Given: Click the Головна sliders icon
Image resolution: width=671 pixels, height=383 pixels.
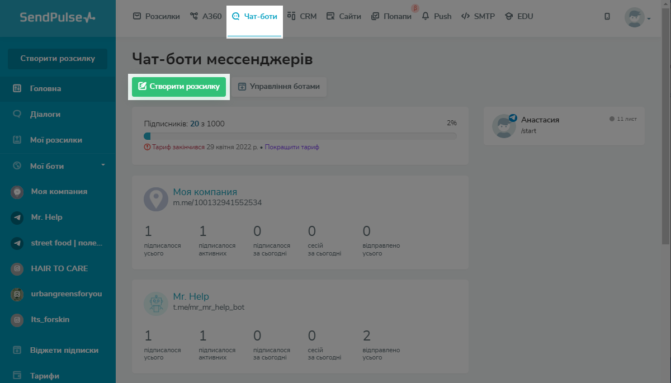Looking at the screenshot, I should pos(17,88).
